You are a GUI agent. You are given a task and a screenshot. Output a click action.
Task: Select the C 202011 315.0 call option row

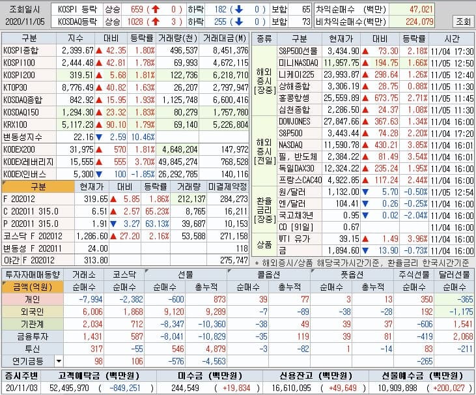(x=126, y=211)
